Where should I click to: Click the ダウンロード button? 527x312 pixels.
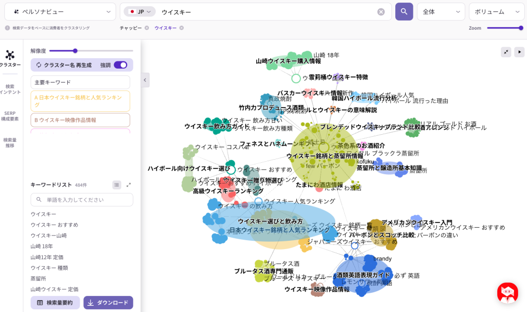108,303
